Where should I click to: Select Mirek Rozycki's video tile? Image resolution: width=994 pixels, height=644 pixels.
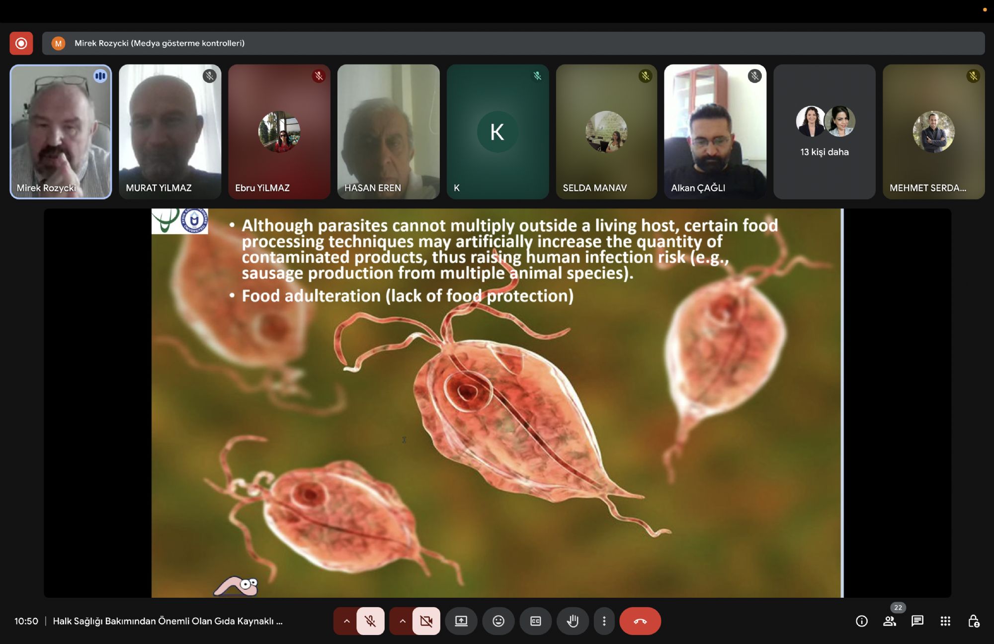point(61,132)
